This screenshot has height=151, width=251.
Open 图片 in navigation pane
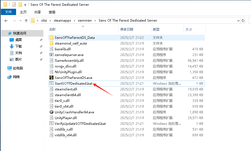click(19, 60)
